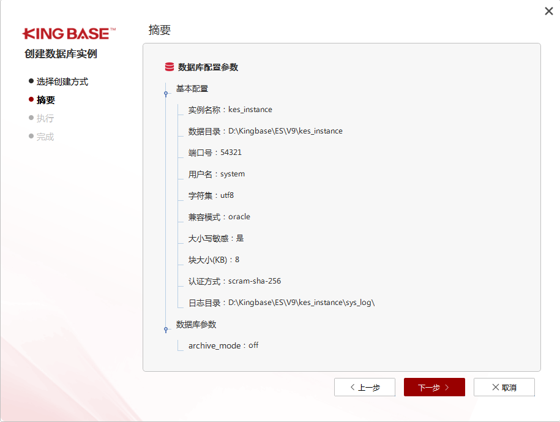Select the 数据库配置参数 heading
This screenshot has height=422, width=560.
[208, 67]
